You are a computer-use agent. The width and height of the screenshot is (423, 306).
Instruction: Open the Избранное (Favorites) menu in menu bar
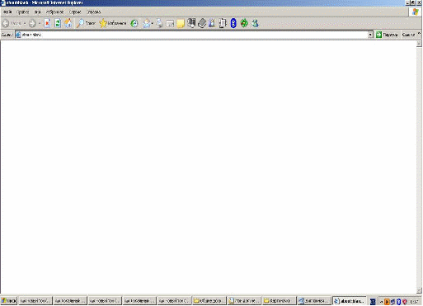point(54,12)
